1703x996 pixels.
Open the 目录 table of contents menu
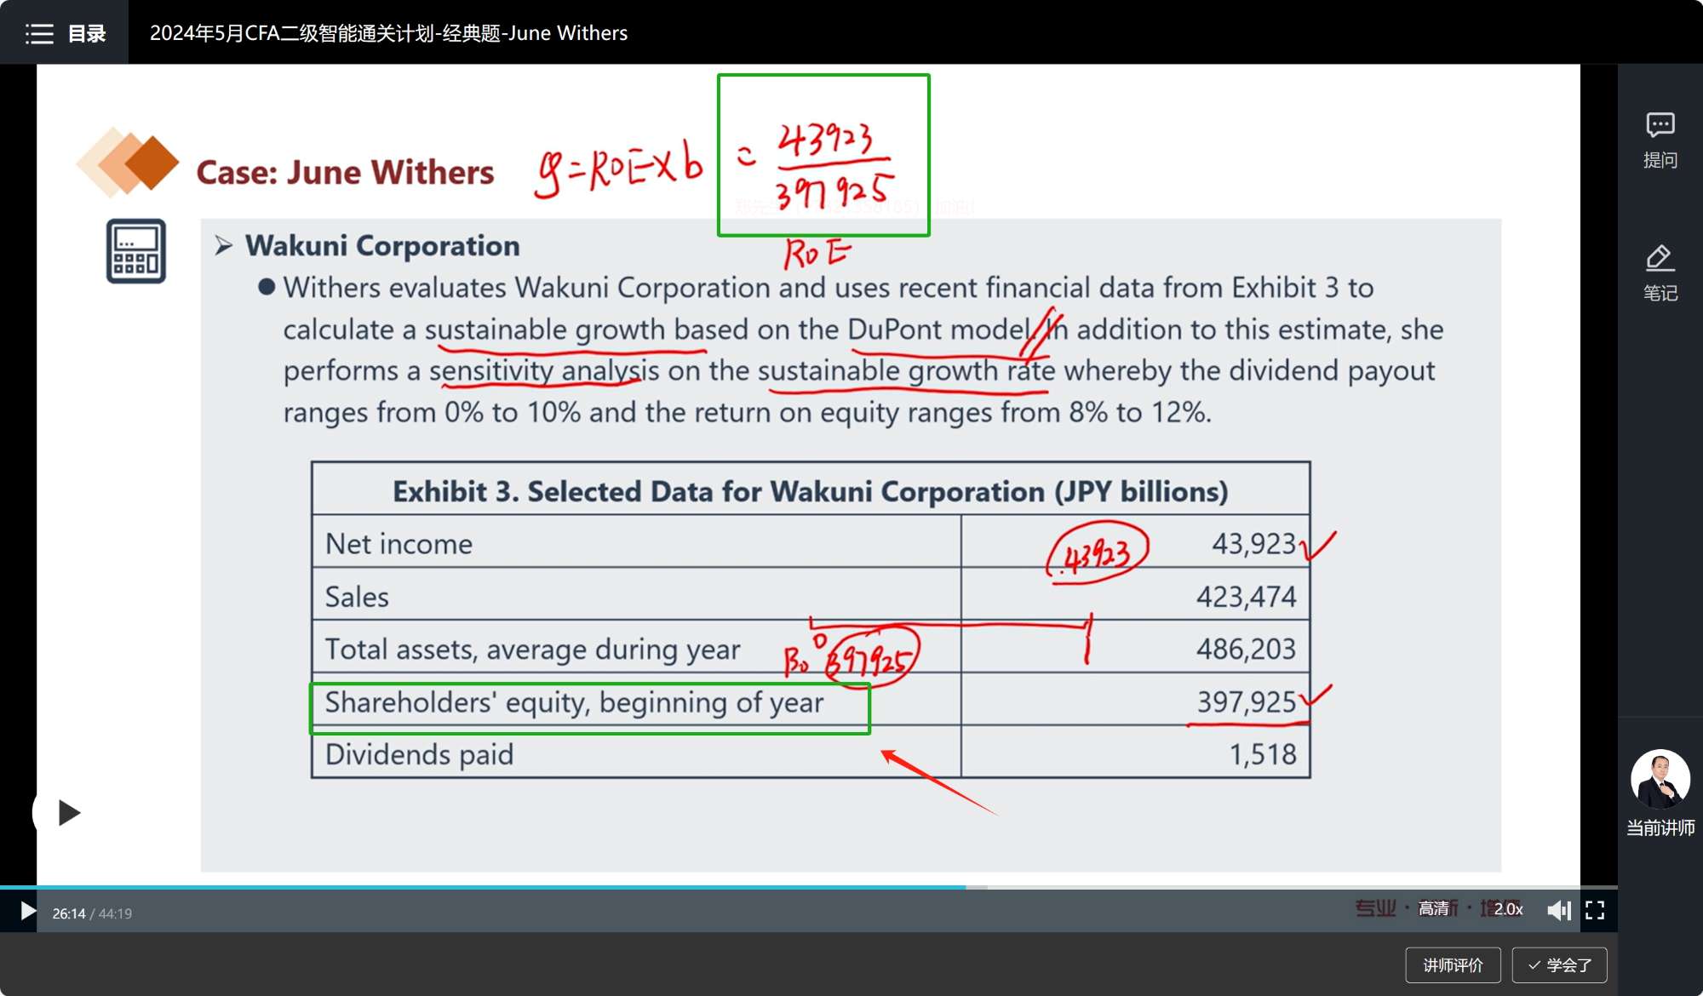point(86,33)
